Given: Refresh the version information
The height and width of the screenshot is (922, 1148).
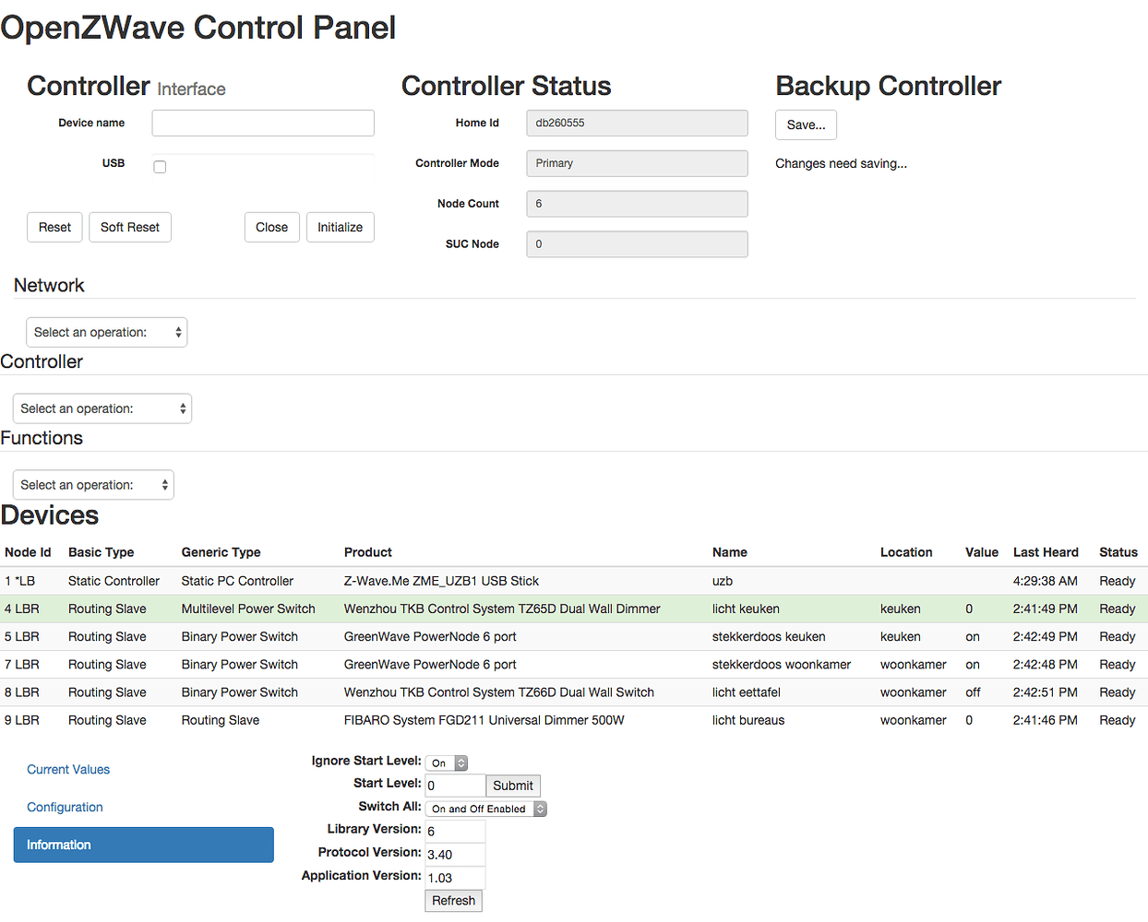Looking at the screenshot, I should click(453, 901).
